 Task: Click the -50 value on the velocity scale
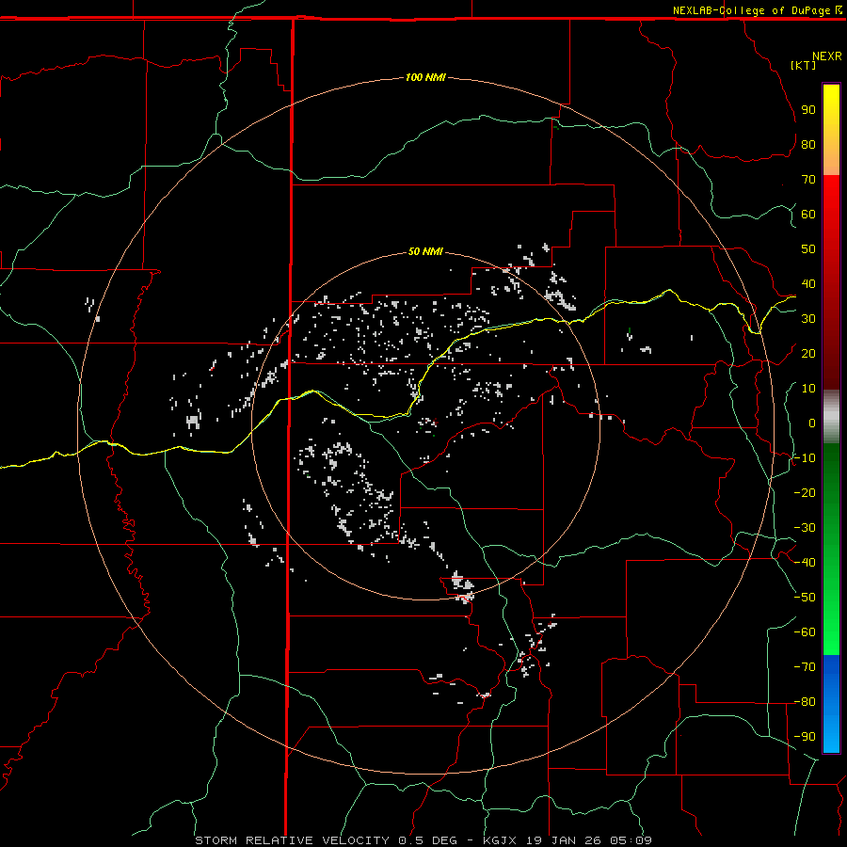(805, 598)
